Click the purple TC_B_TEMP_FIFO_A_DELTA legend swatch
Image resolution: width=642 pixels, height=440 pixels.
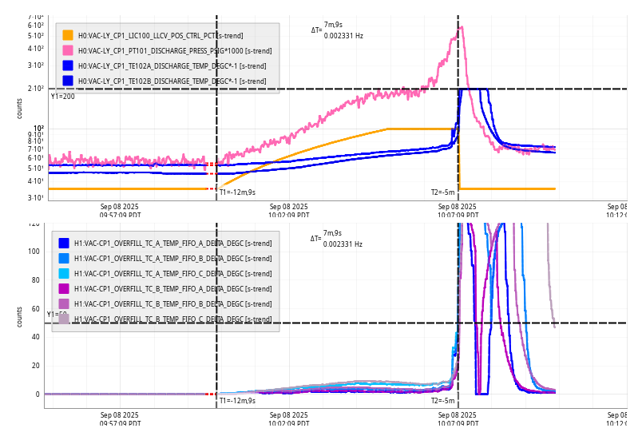point(64,288)
